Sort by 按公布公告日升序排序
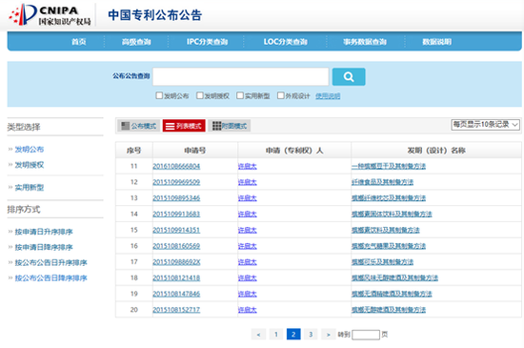 (50, 262)
